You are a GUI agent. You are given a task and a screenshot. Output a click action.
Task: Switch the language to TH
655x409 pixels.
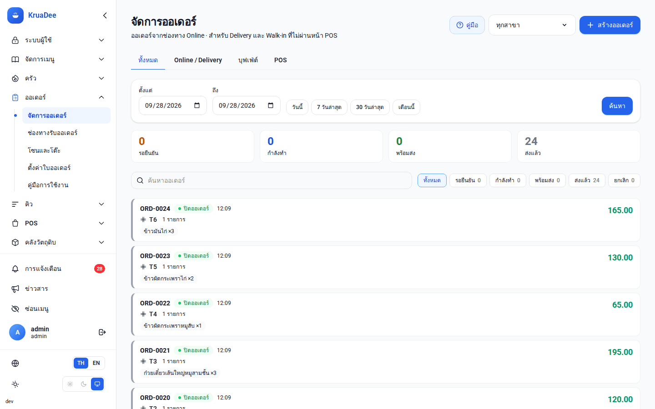pos(81,363)
